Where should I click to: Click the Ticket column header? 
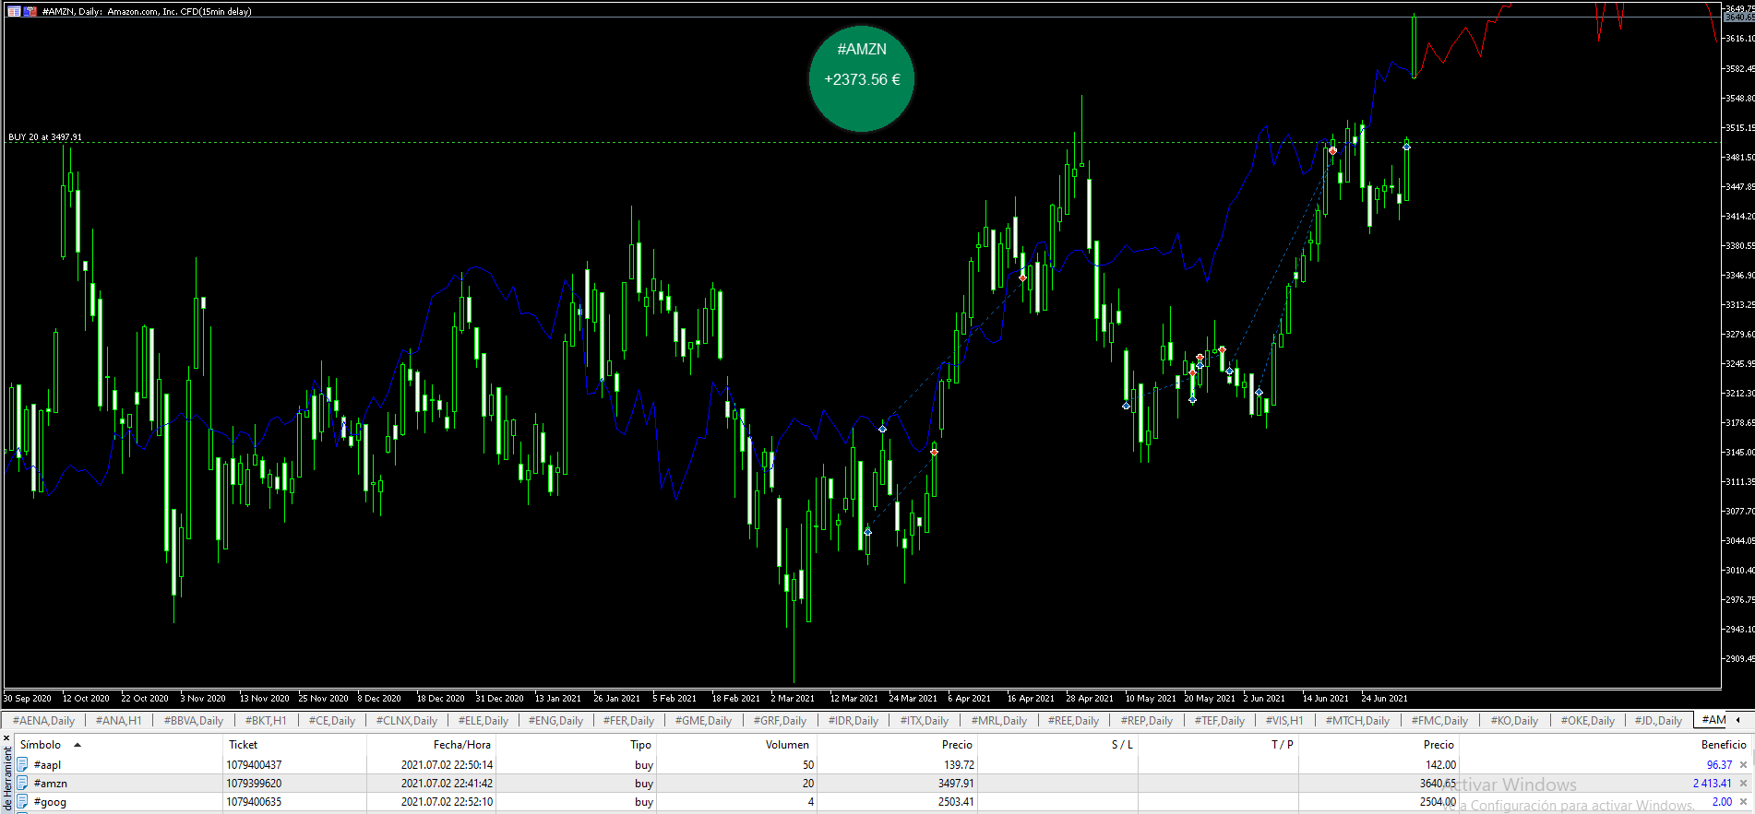(244, 745)
